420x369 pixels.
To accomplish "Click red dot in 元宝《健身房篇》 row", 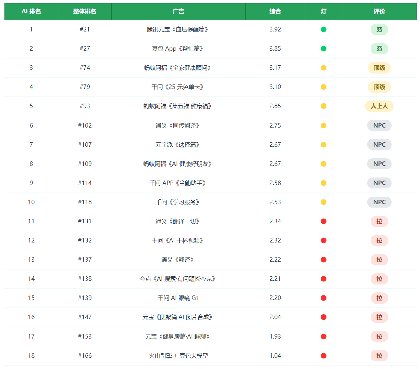I will coord(323,337).
